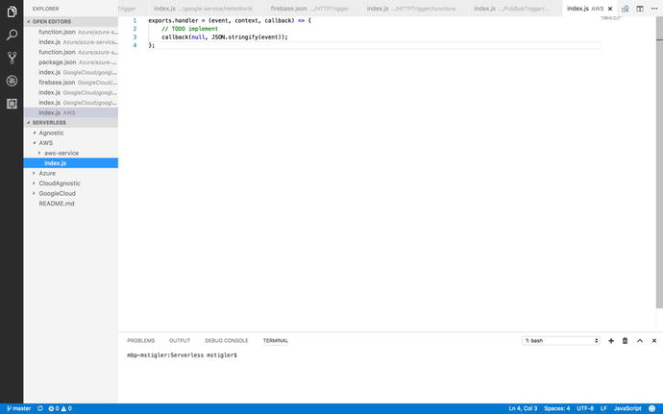The image size is (663, 414).
Task: Change language mode via JavaScript
Action: 627,408
